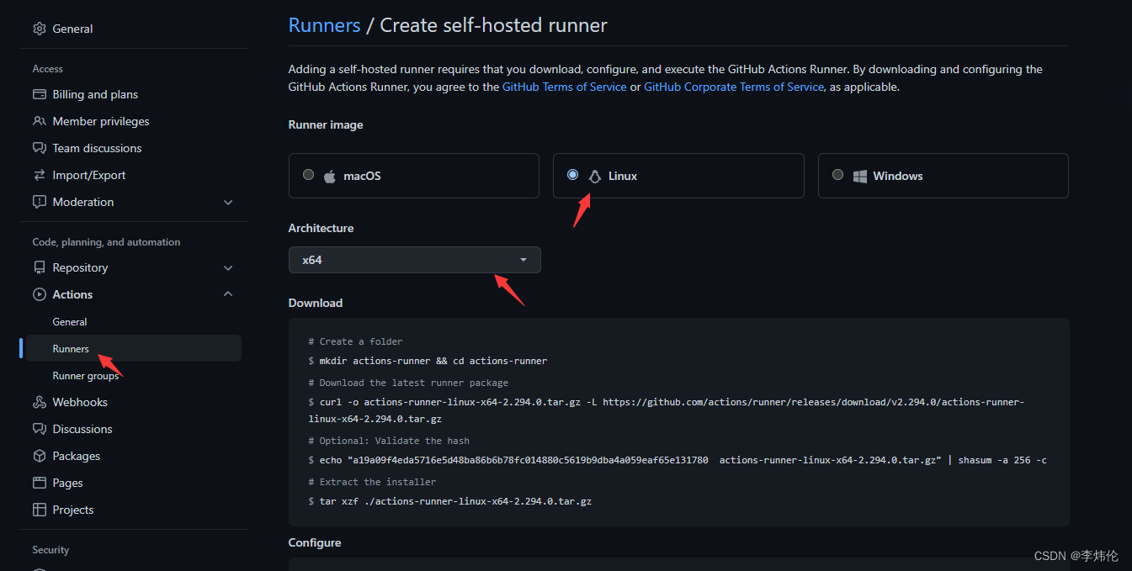
Task: Click the Webhooks icon in sidebar
Action: tap(40, 402)
